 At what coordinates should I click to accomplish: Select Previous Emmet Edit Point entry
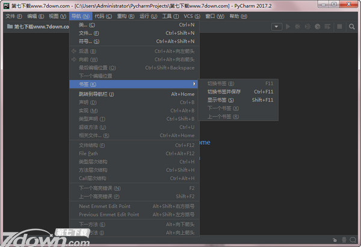pyautogui.click(x=134, y=215)
